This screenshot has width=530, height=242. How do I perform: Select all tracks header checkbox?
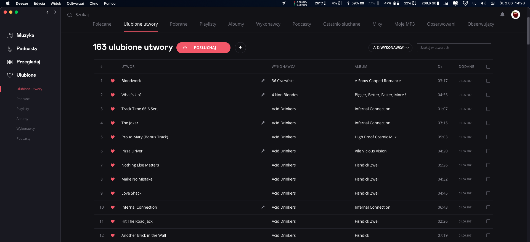488,67
